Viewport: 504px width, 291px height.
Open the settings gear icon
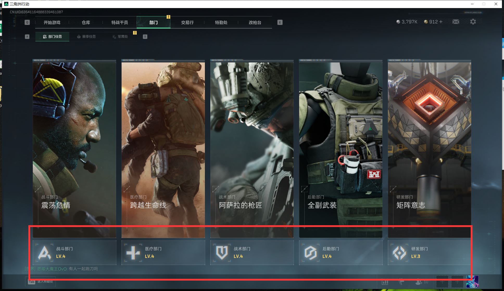click(473, 22)
